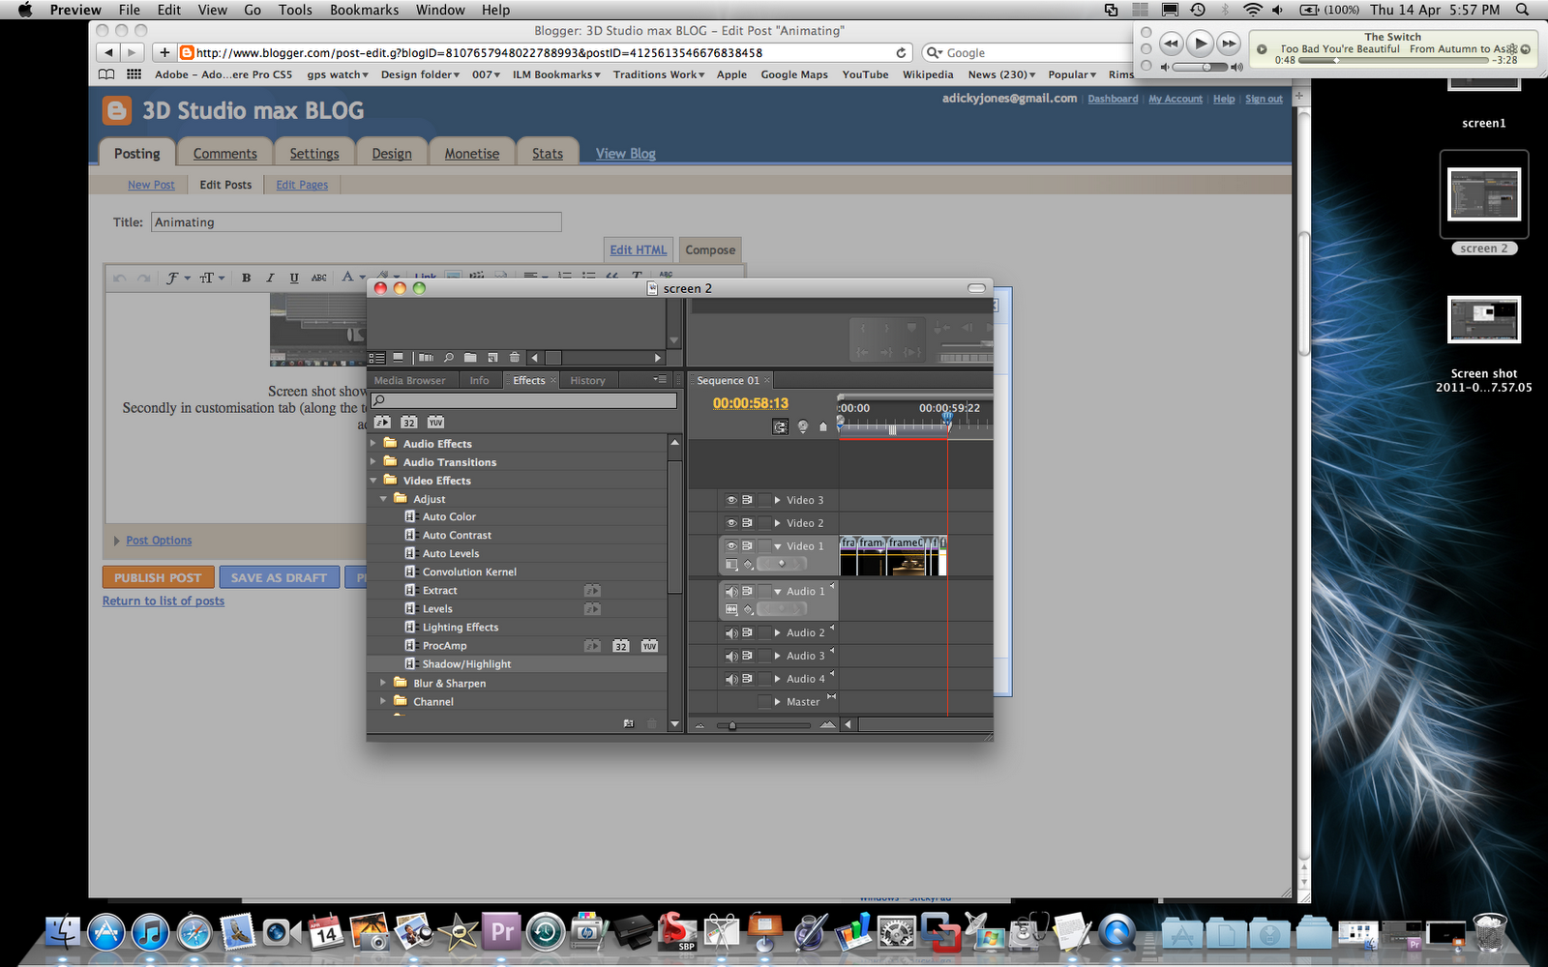
Task: Toggle Video 1 track eye visibility
Action: click(731, 546)
